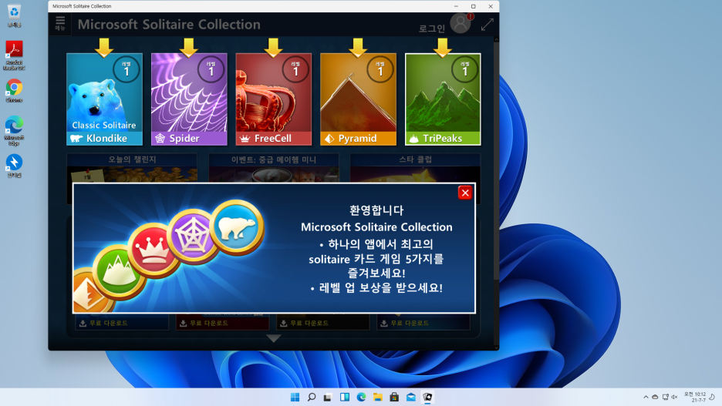Open the Widgets panel from taskbar
The height and width of the screenshot is (406, 722).
tap(345, 398)
